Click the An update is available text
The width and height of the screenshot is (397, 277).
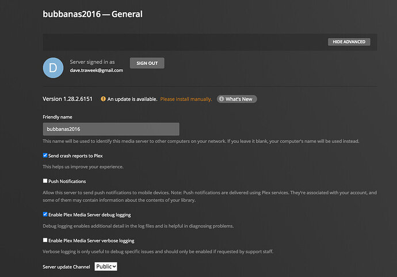tap(132, 99)
